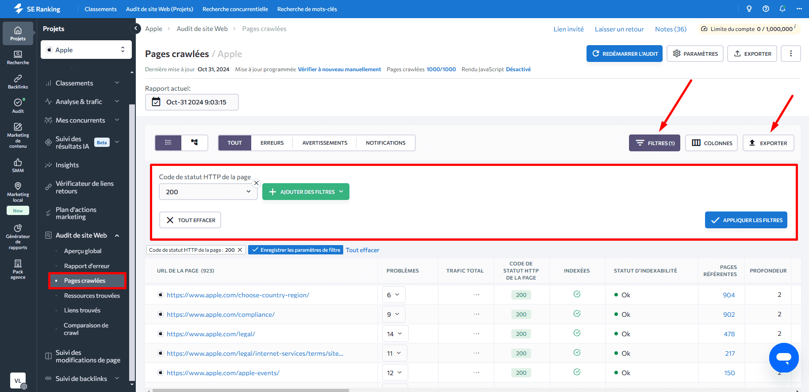The image size is (809, 392).
Task: Click the top EXPORTER button beside Paramètres
Action: (x=752, y=54)
